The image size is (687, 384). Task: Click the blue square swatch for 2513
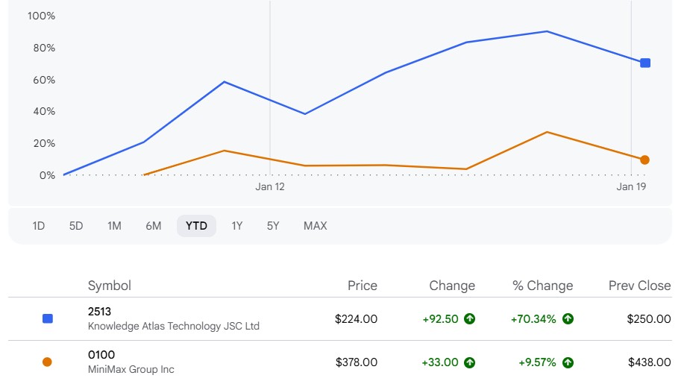click(x=48, y=318)
